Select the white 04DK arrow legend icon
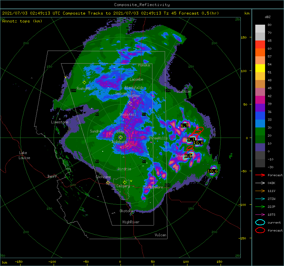This screenshot has width=284, height=266. (x=260, y=183)
